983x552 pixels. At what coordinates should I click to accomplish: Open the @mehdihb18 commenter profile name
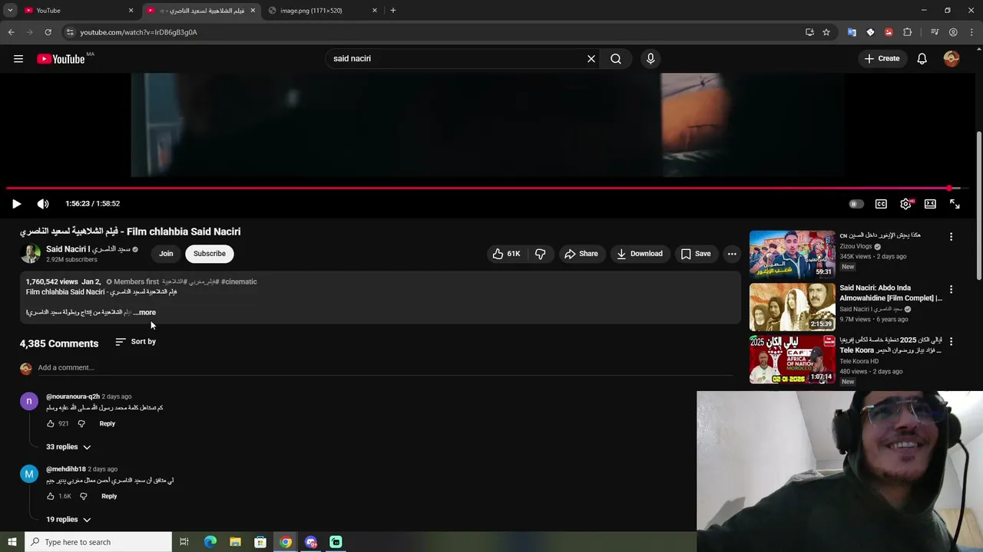pyautogui.click(x=66, y=469)
